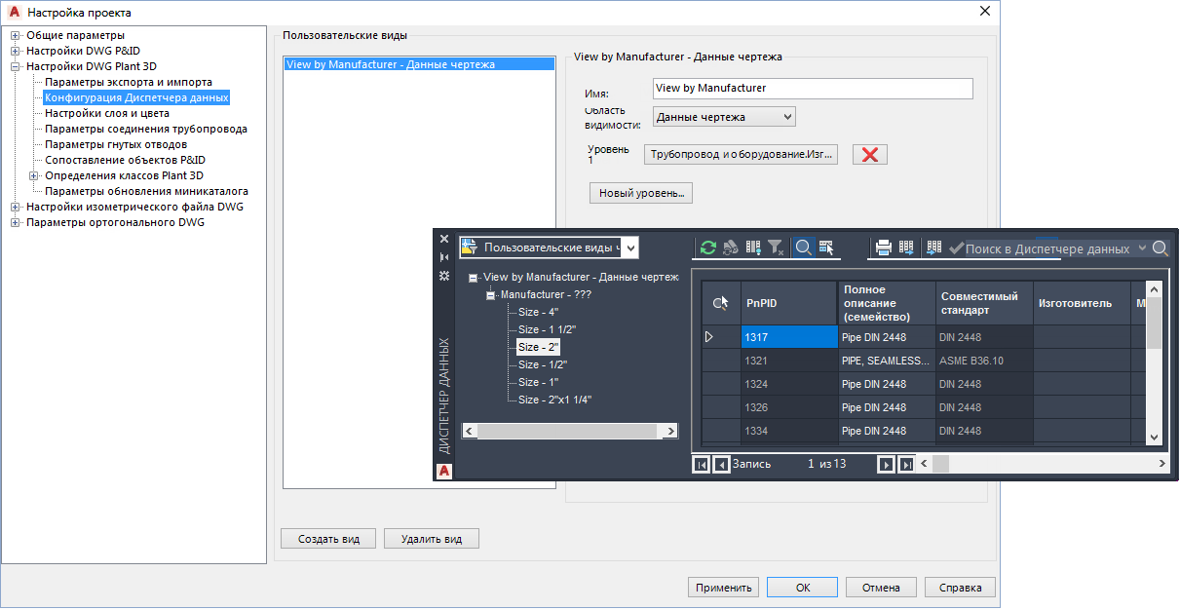Viewport: 1180px width, 610px height.
Task: Click the import data icon before search box
Action: click(x=934, y=248)
